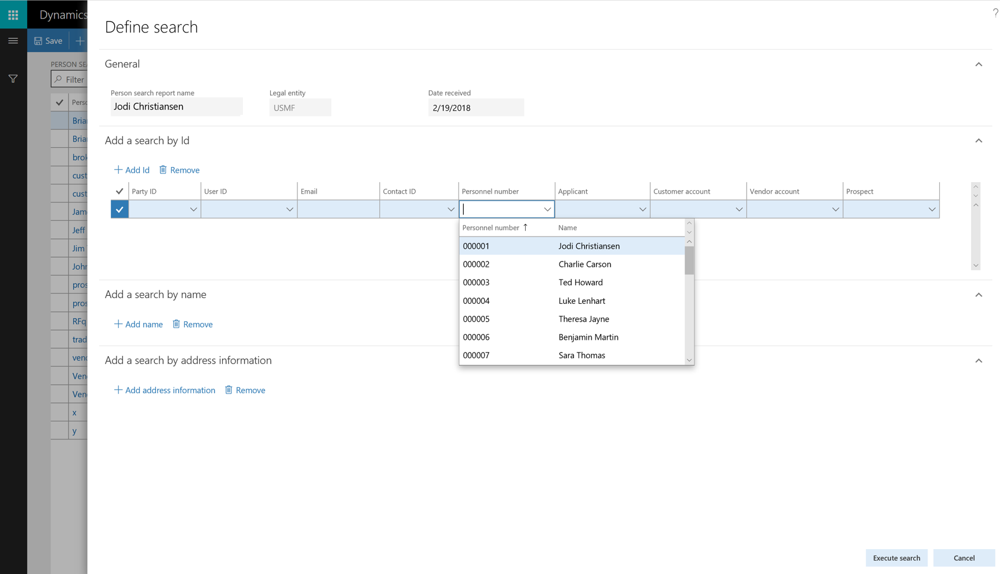
Task: Select 000007 Sara Thomas
Action: click(x=572, y=355)
